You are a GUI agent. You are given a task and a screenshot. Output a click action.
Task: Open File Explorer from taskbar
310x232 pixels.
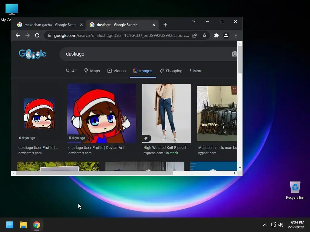coord(23,225)
